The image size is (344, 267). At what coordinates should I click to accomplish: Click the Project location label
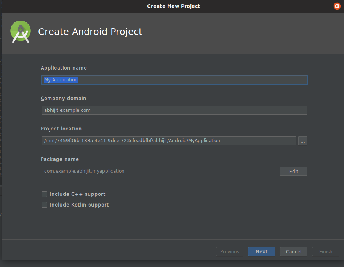pyautogui.click(x=61, y=129)
